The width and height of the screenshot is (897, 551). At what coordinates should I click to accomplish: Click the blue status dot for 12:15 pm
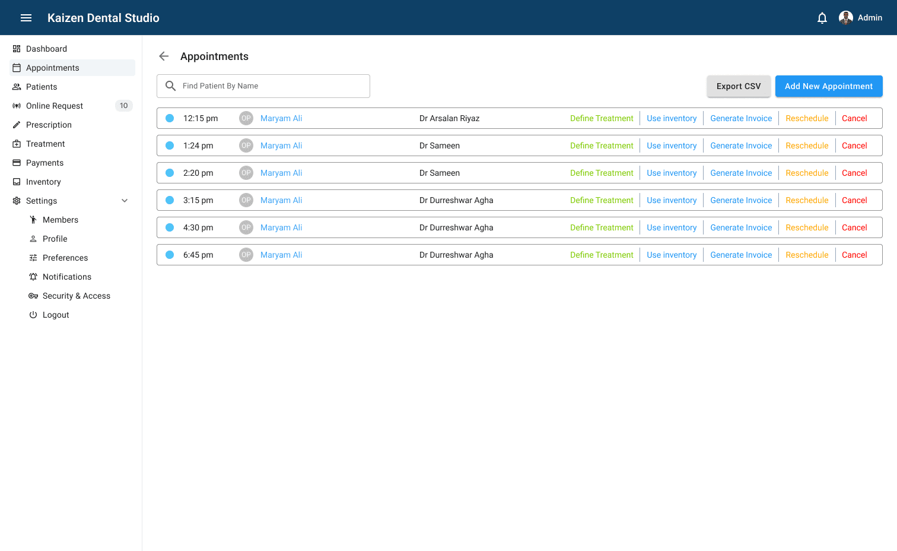170,118
